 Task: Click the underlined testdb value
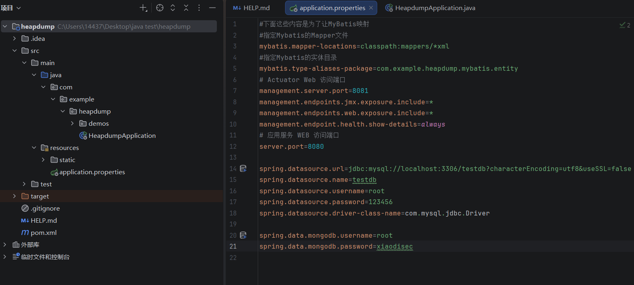365,180
